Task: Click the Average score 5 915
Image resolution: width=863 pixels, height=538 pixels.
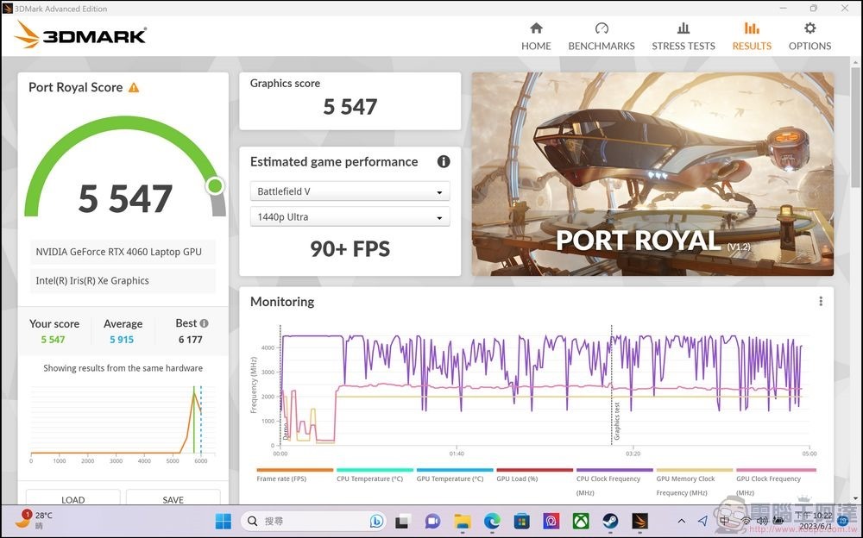Action: coord(122,340)
